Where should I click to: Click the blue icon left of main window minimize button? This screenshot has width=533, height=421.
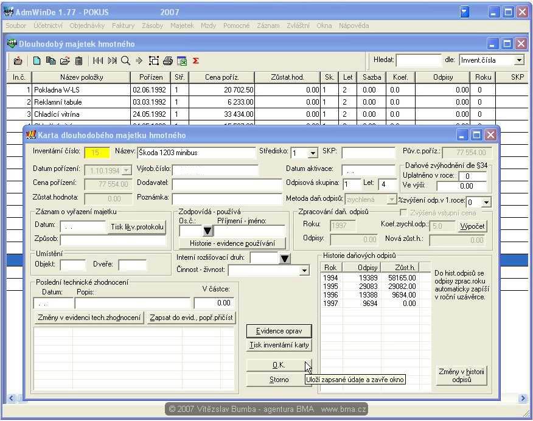pos(464,12)
